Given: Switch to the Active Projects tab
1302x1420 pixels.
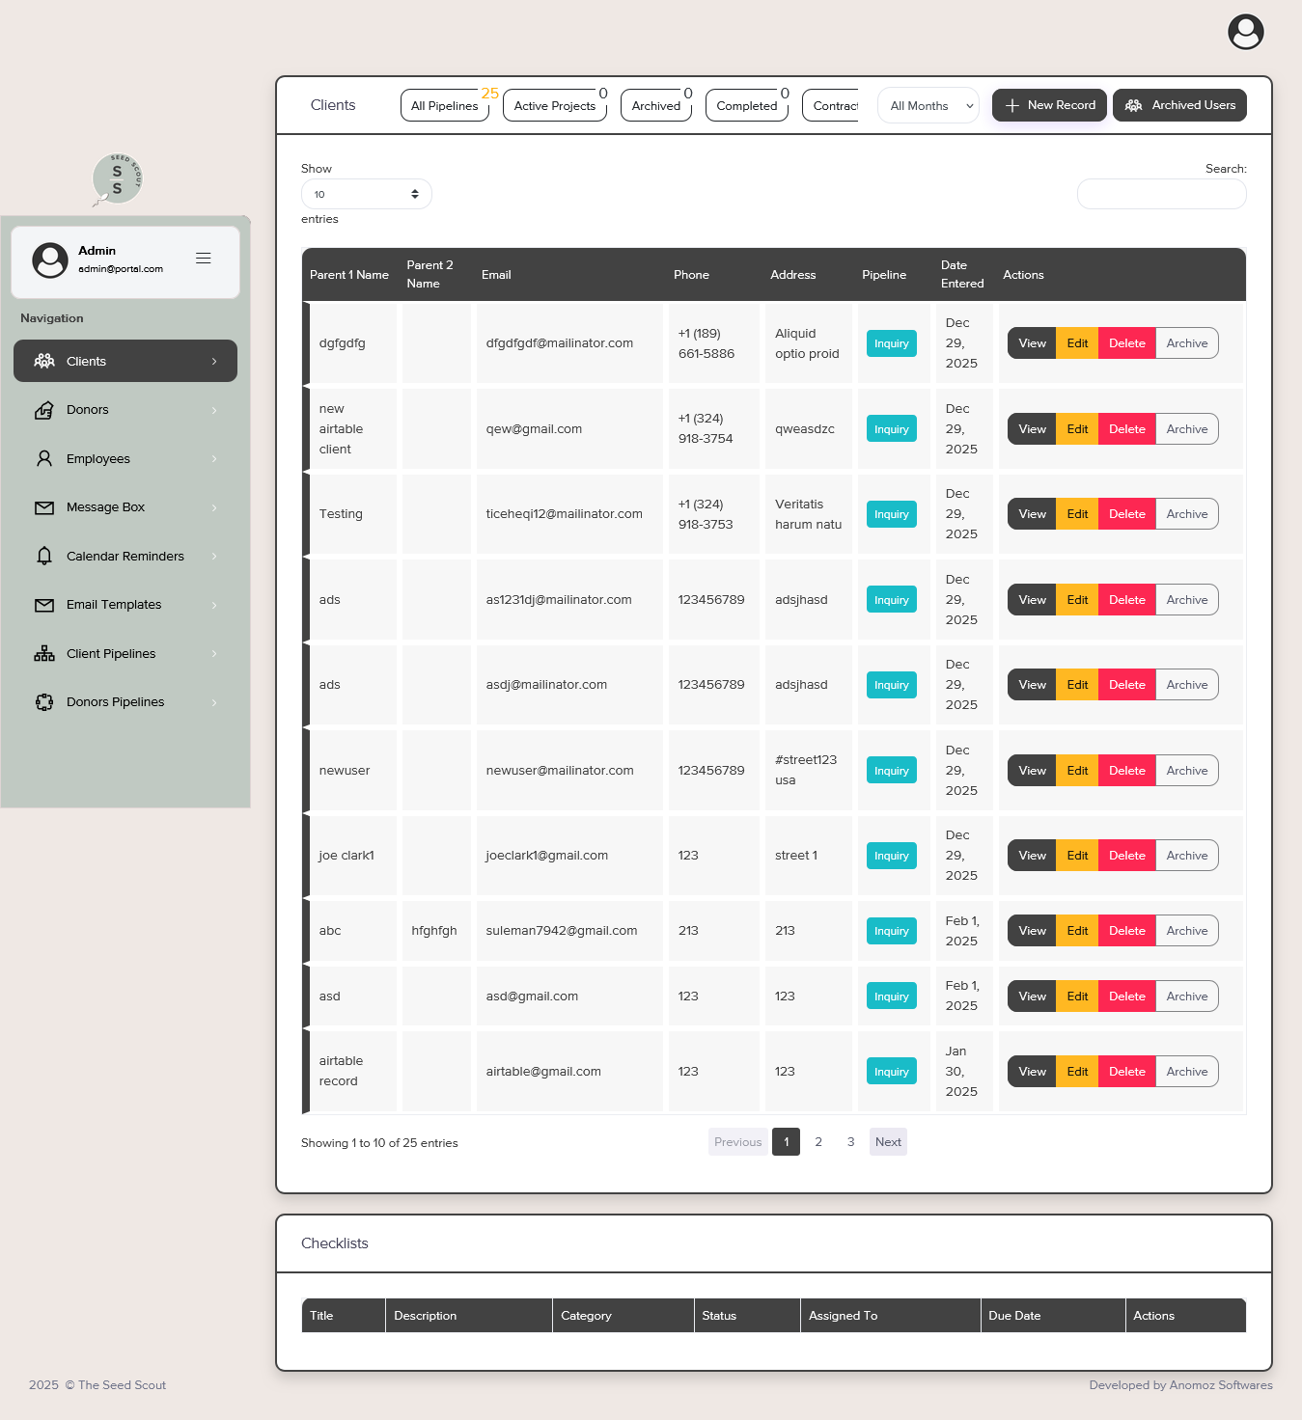Looking at the screenshot, I should (x=554, y=106).
